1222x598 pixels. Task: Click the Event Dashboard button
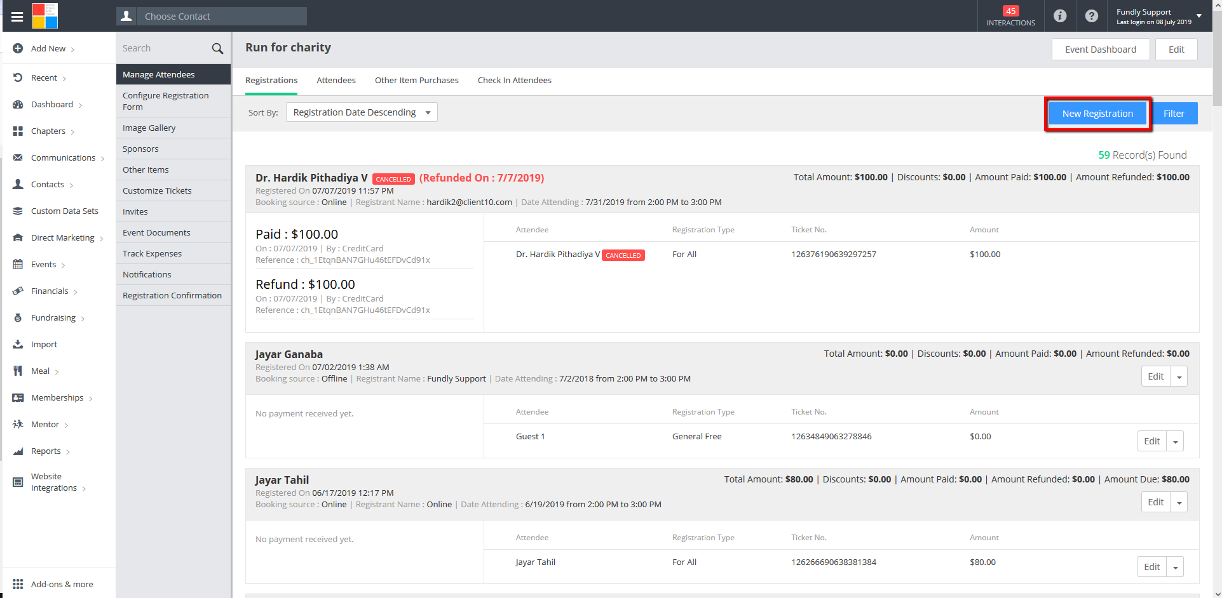pyautogui.click(x=1101, y=50)
